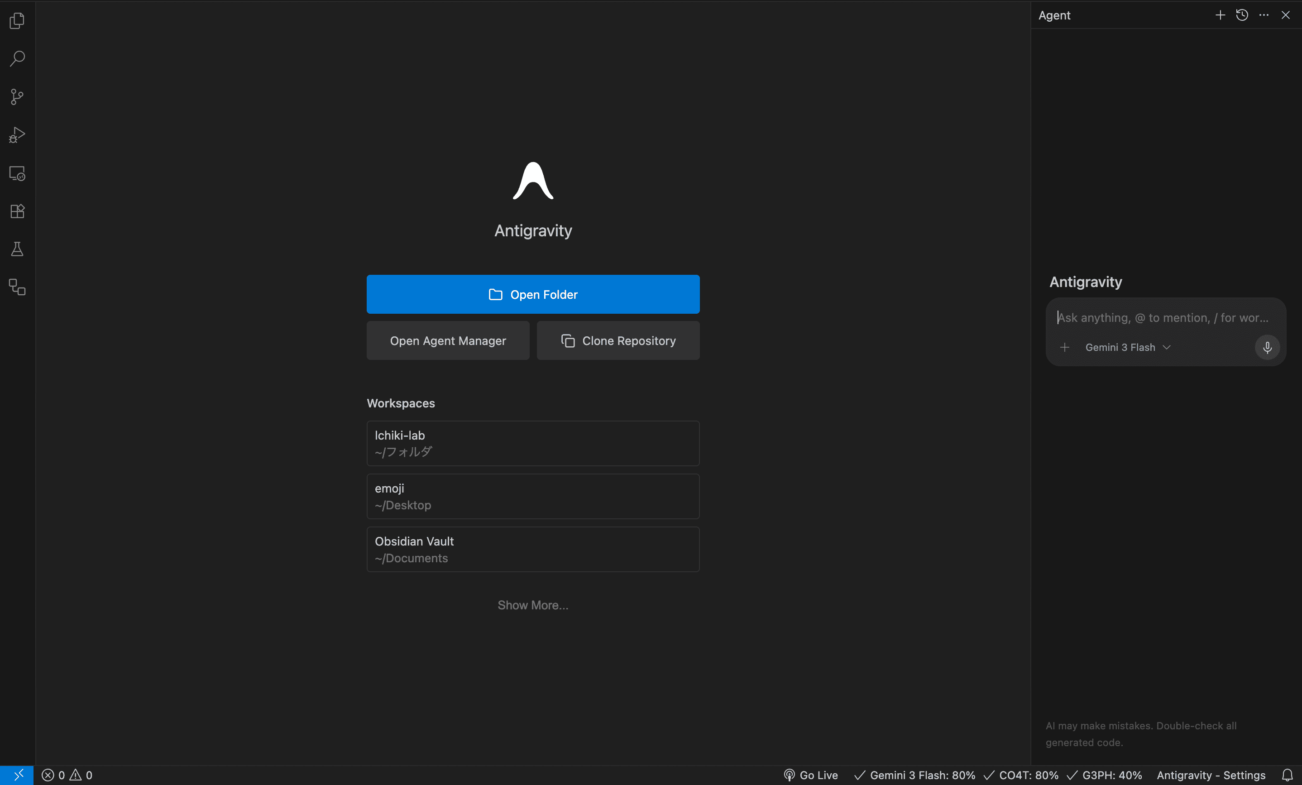Open errors count in status bar

53,775
